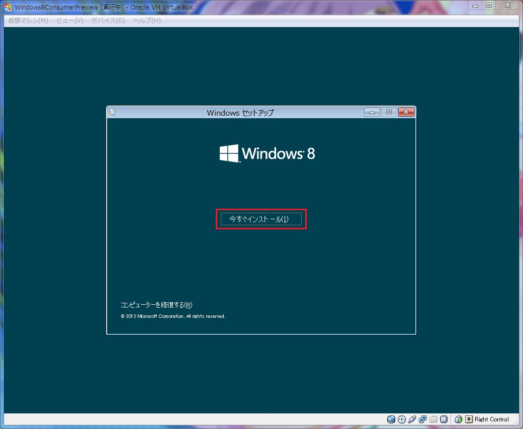Image resolution: width=523 pixels, height=429 pixels.
Task: Click the optical CD/DVD drive status icon
Action: pyautogui.click(x=402, y=419)
